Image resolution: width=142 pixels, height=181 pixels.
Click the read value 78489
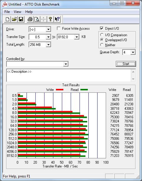[129, 147]
